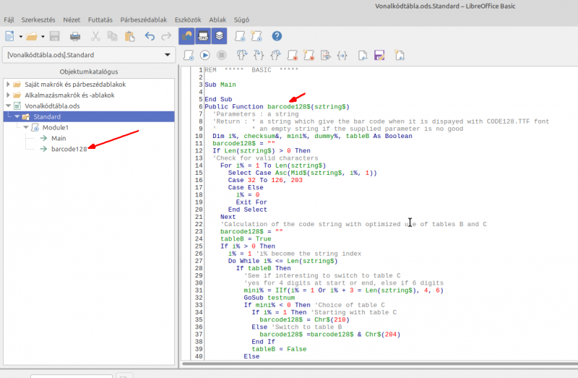Viewport: 578px width, 378px height.
Task: Select Alkalmazásmakrók és -ablakok folder
Action: [x=69, y=95]
